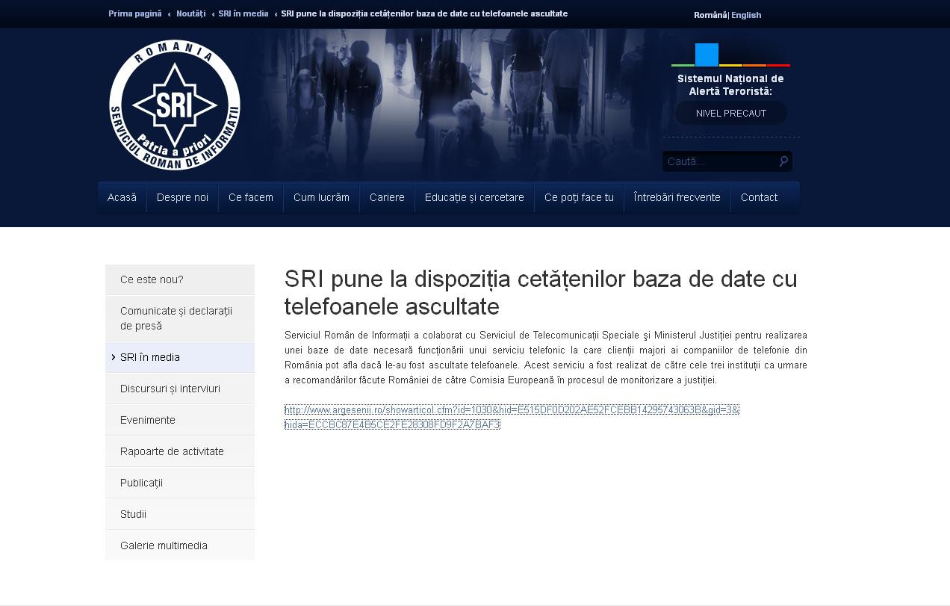The image size is (950, 606).
Task: Click the green alert level bar
Action: 683,65
